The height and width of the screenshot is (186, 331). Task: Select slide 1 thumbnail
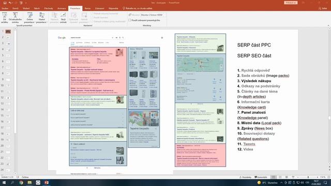point(8,32)
